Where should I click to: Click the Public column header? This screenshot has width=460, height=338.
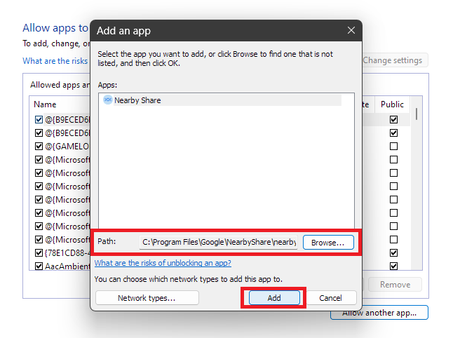coord(392,104)
